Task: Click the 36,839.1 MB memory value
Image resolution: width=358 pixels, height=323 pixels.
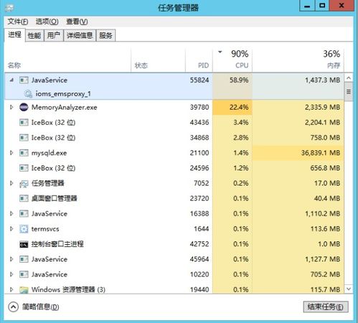Action: [x=321, y=153]
